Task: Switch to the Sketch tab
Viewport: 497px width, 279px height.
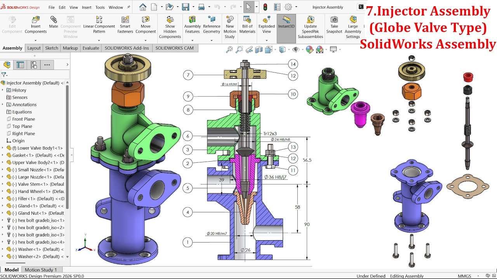Action: pyautogui.click(x=52, y=48)
